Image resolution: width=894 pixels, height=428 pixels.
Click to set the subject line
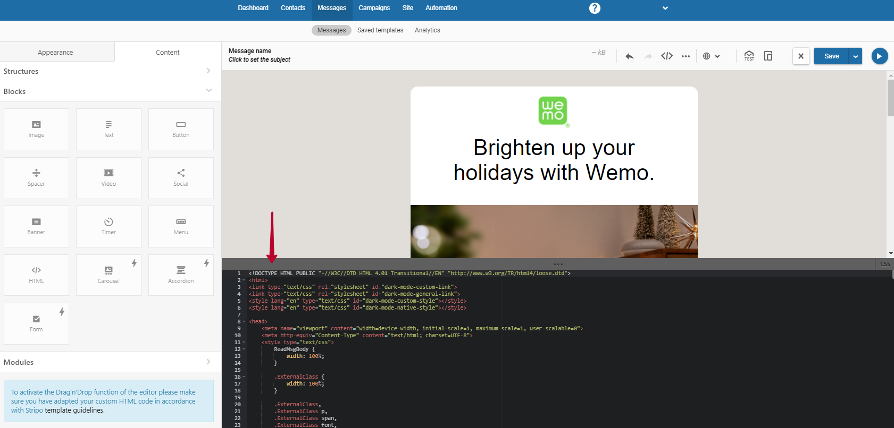tap(260, 59)
